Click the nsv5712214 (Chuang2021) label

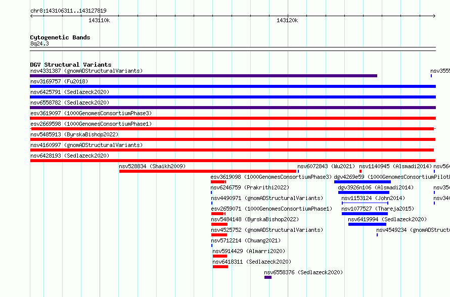point(246,240)
